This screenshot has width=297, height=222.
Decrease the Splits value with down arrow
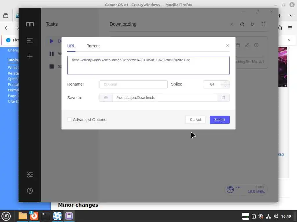click(x=225, y=86)
